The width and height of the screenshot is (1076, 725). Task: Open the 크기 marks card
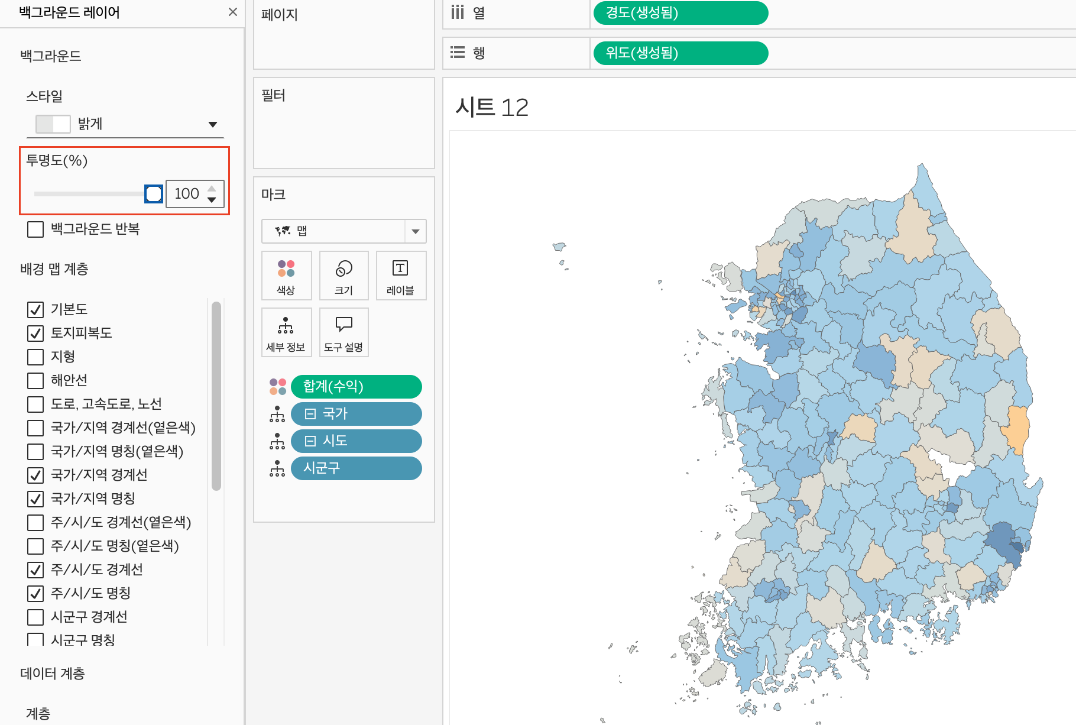click(343, 276)
